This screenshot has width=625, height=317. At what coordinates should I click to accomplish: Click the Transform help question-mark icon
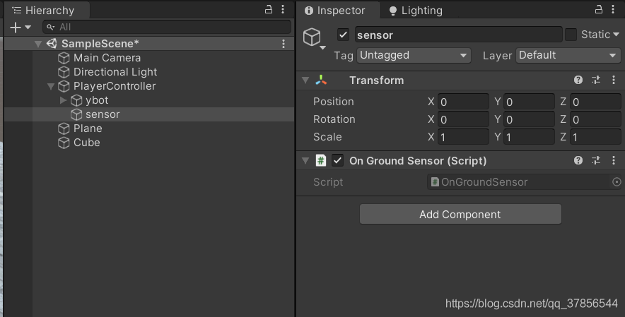coord(578,80)
